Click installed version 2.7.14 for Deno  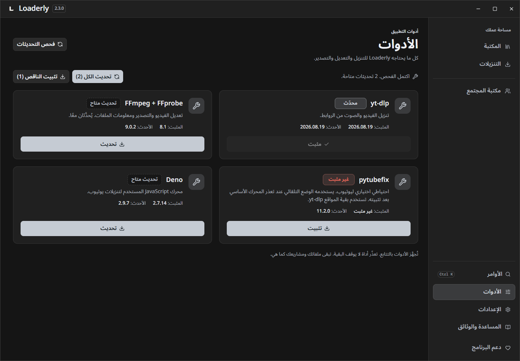160,203
